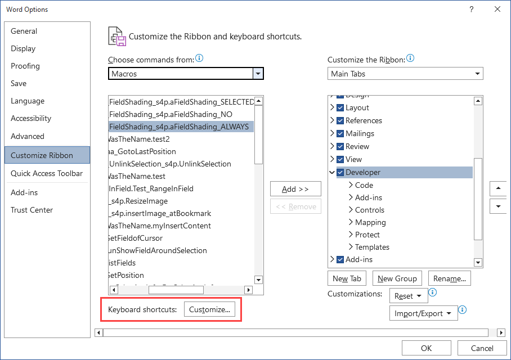Confirm with the OK button
This screenshot has height=360, width=511.
point(426,348)
